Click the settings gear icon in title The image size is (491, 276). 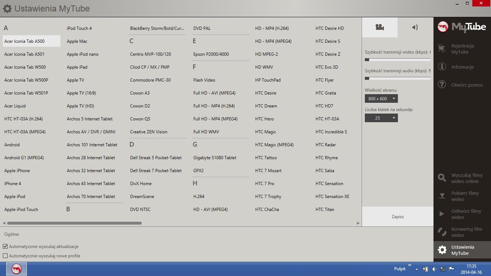(7, 8)
